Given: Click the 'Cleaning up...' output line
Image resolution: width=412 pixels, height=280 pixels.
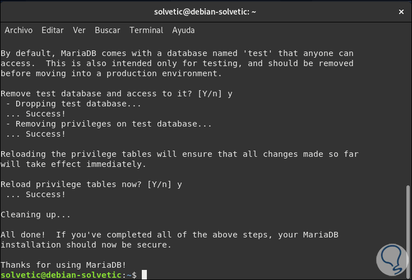Looking at the screenshot, I should [36, 214].
